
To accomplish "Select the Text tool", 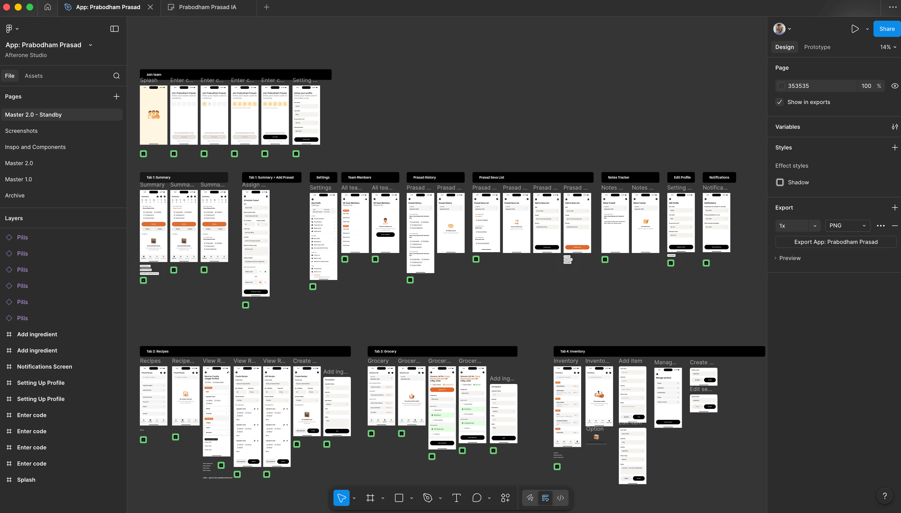I will (x=456, y=498).
